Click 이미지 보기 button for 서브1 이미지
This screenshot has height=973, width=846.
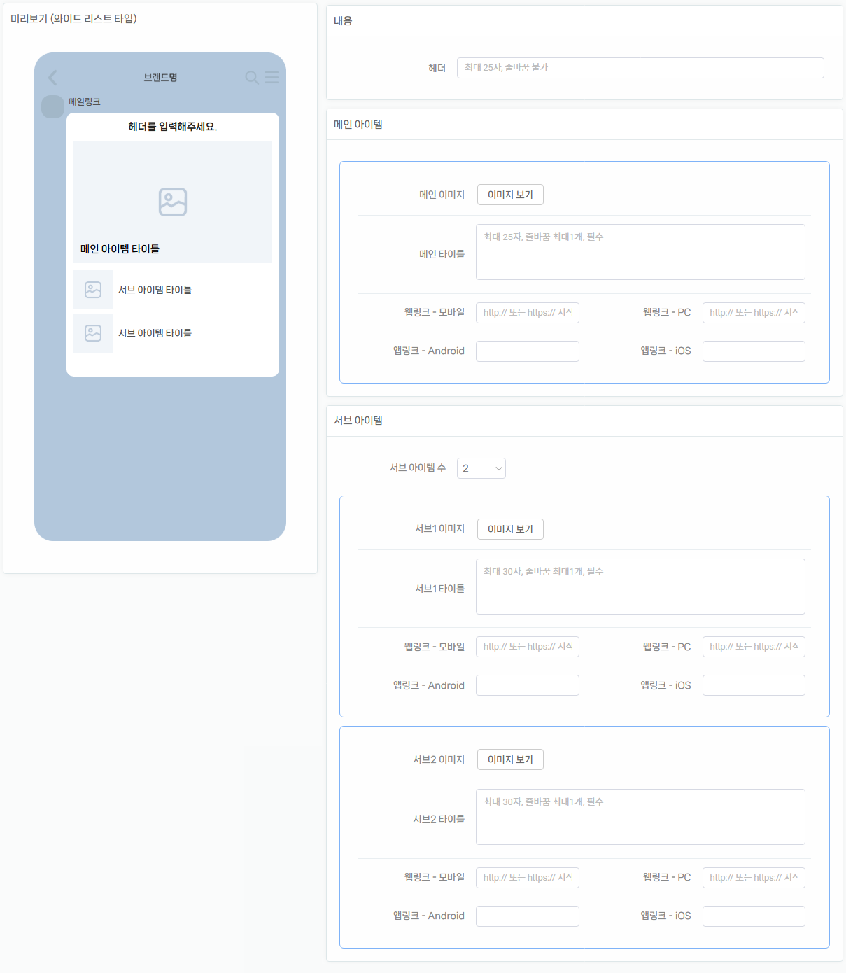click(510, 529)
